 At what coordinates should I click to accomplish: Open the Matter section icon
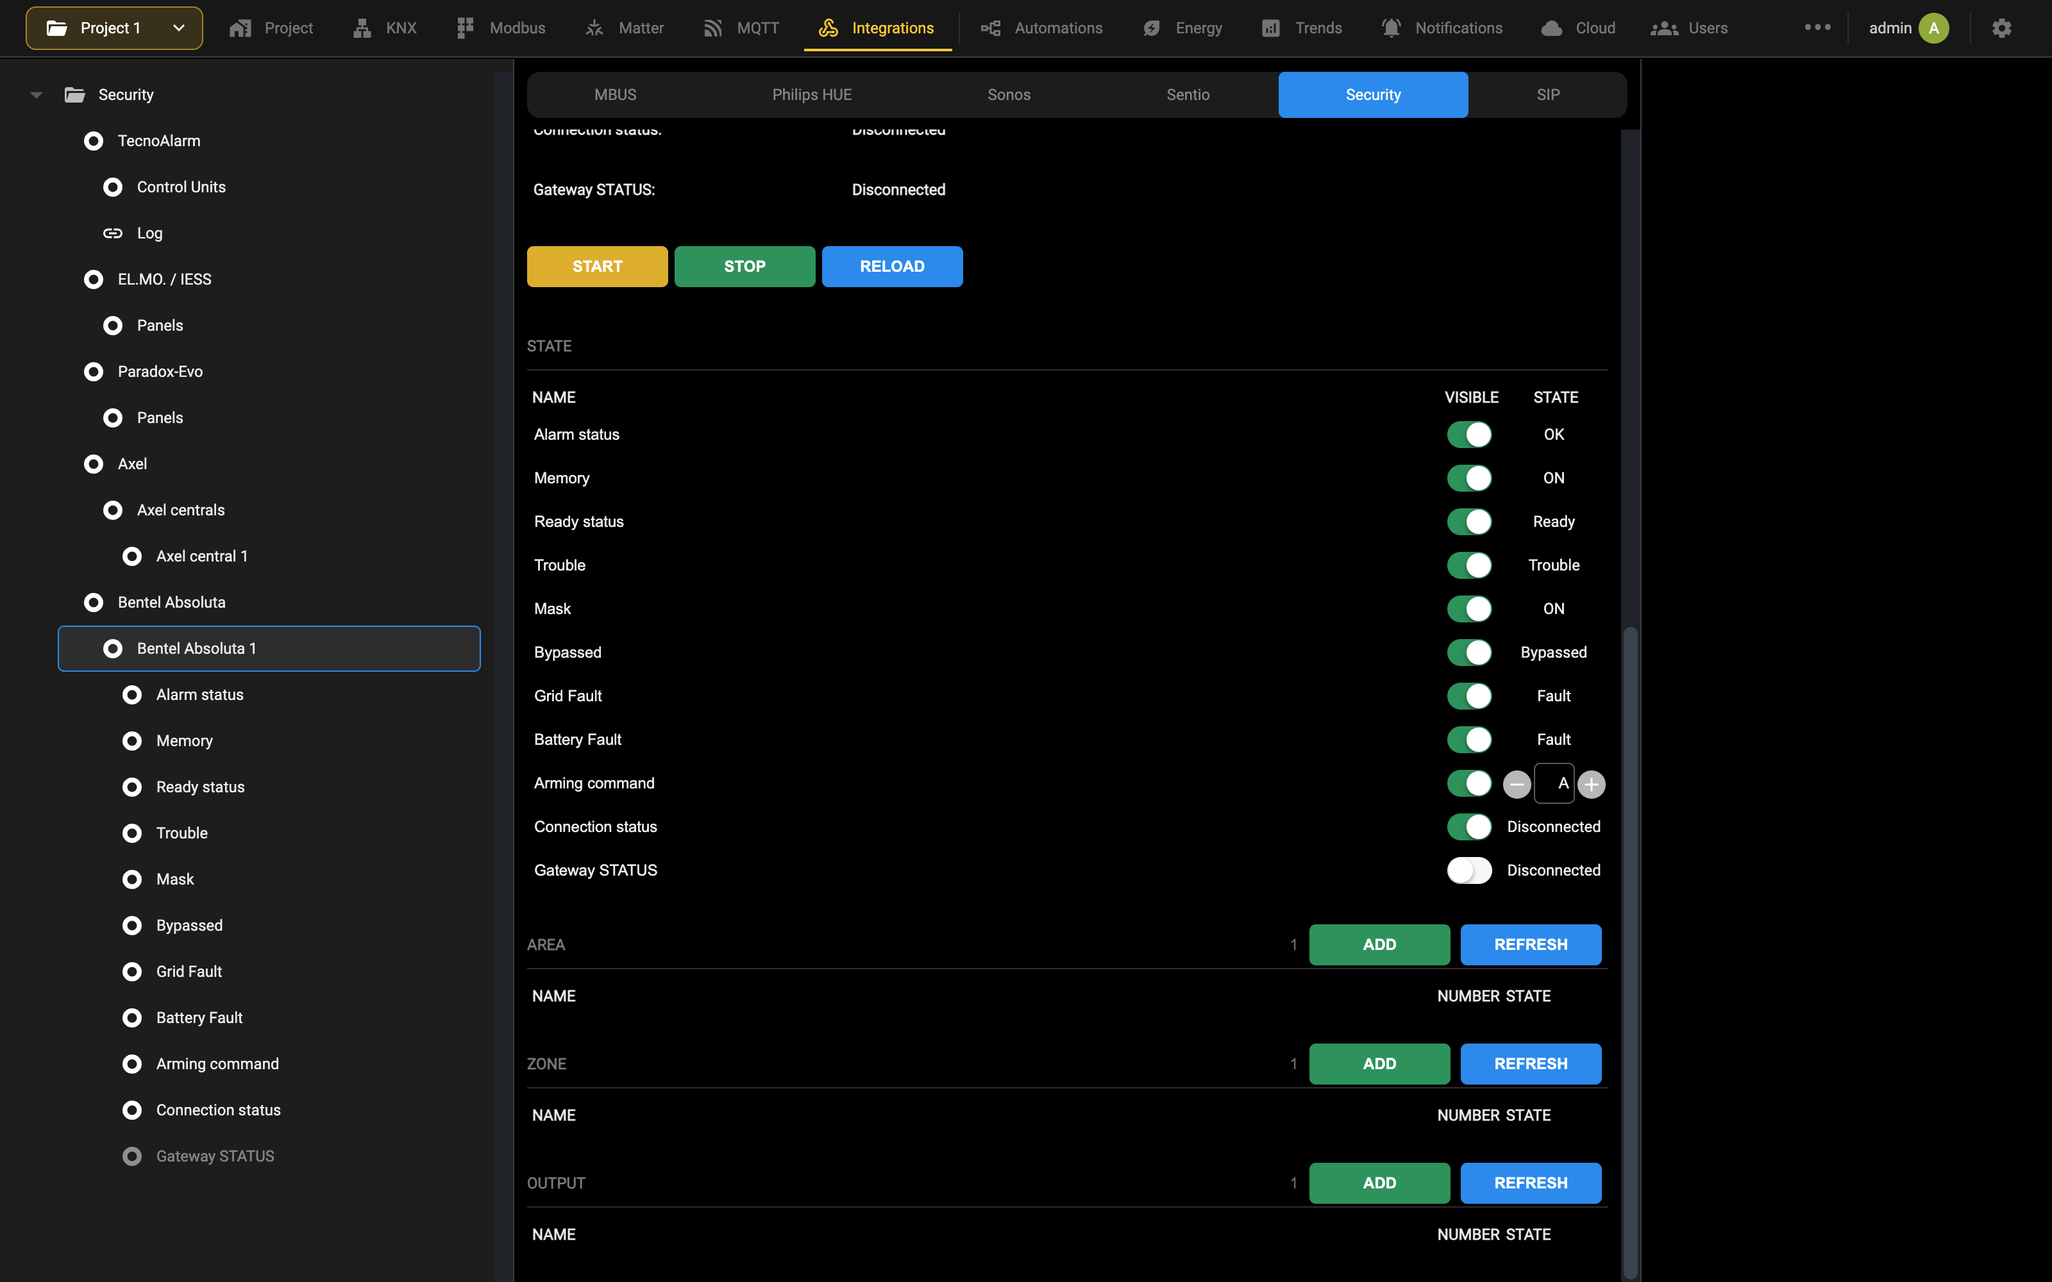(x=594, y=28)
